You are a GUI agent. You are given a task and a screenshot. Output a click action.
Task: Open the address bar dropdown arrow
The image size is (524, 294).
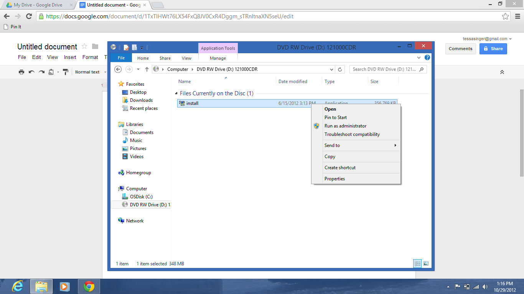coord(331,69)
